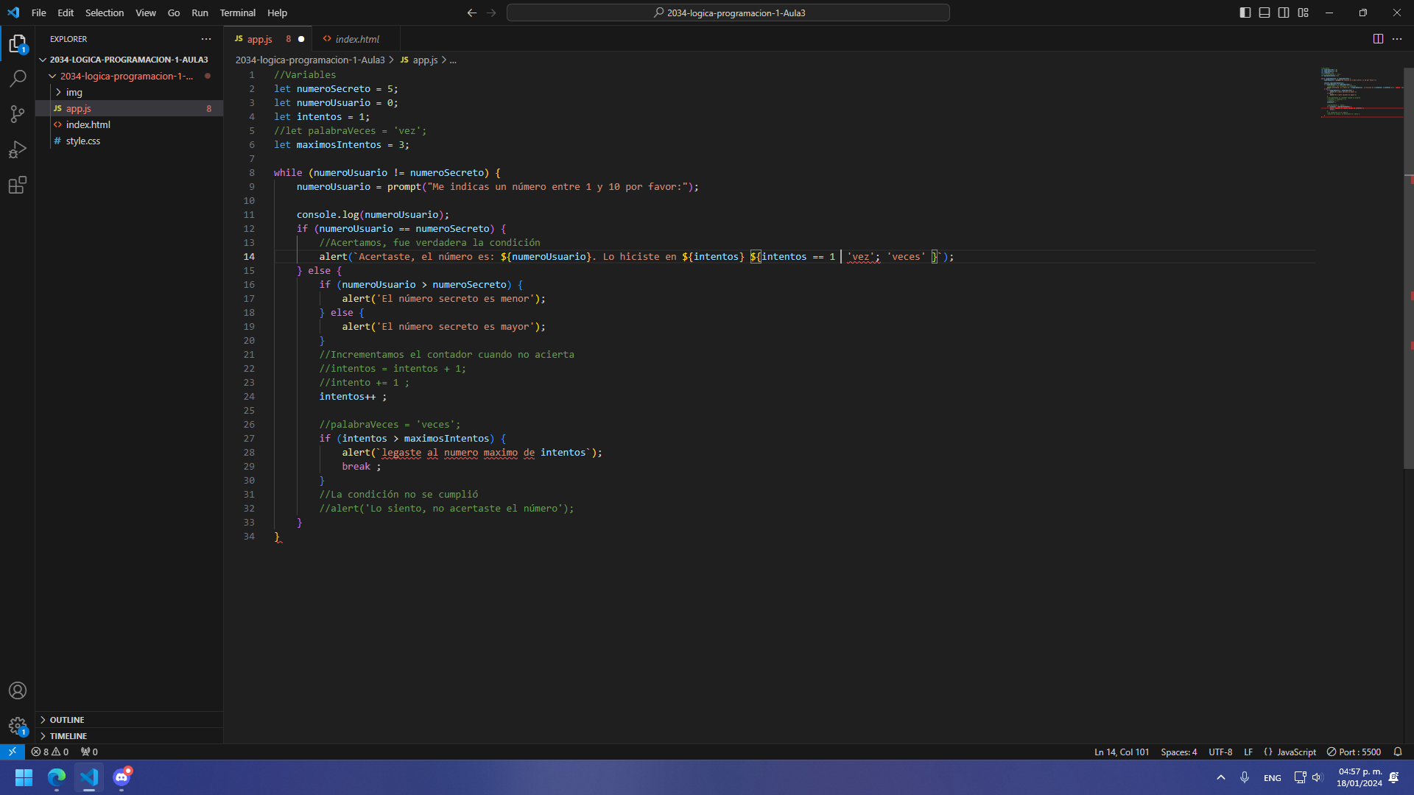Click the editor minimap
1414x795 pixels.
pos(1361,93)
